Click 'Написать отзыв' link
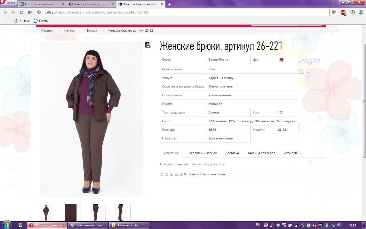Screen dimensions: 366x229 pos(214,174)
